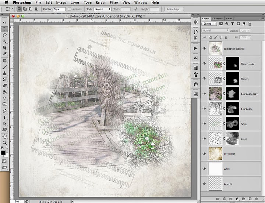Click Intersect with selection button
This screenshot has height=203, width=265.
(x=36, y=9)
